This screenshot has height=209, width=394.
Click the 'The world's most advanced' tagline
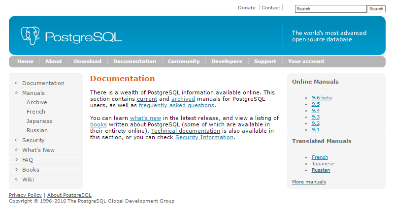(x=329, y=36)
